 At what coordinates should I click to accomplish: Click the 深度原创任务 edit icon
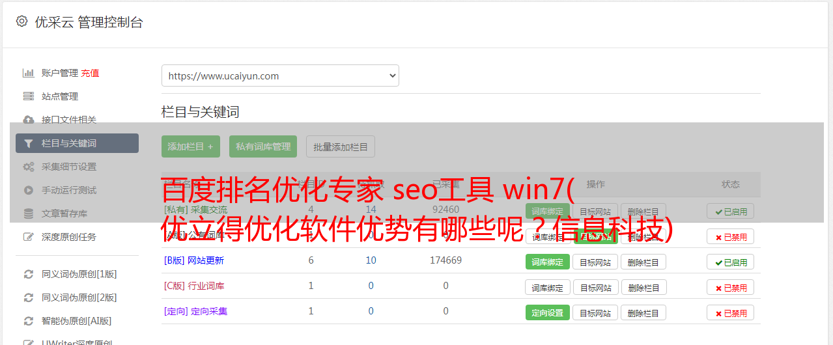click(29, 237)
